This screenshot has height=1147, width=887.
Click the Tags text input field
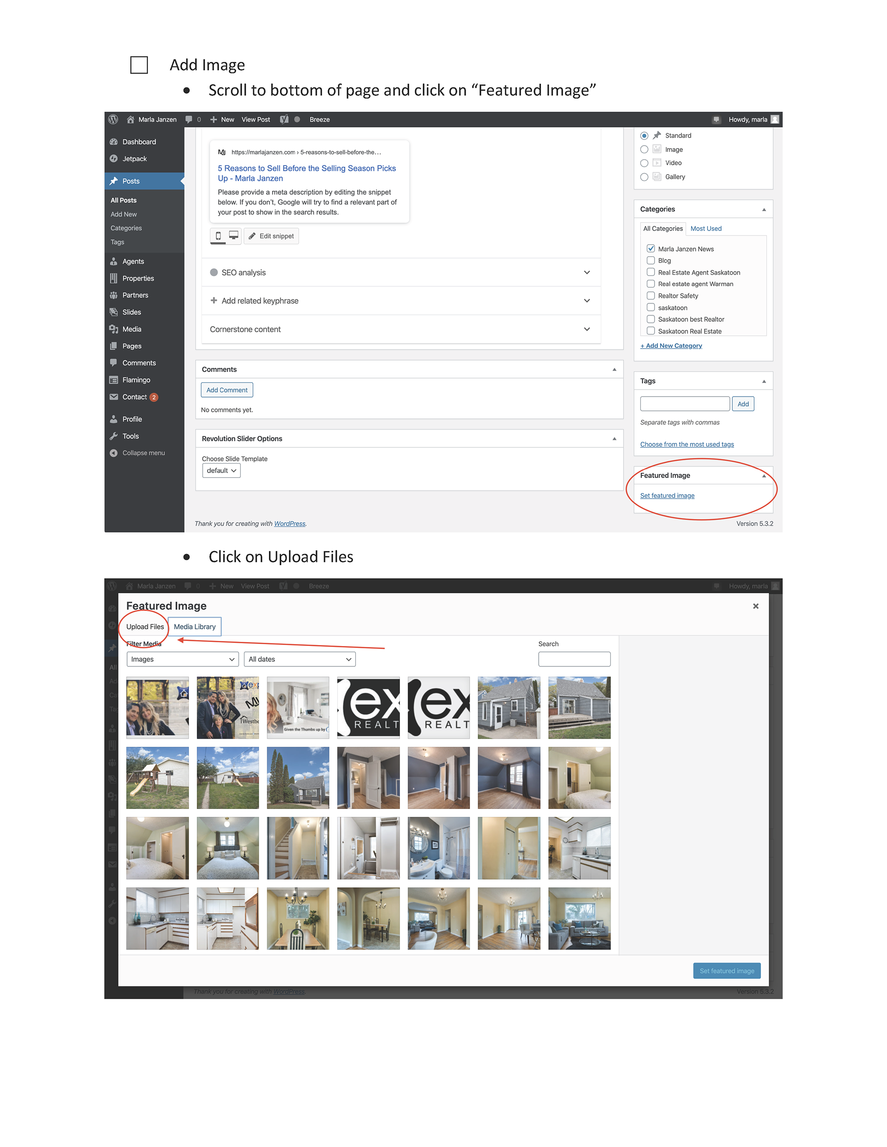[685, 404]
